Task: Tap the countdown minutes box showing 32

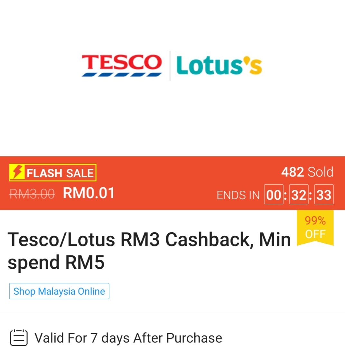Action: click(299, 195)
